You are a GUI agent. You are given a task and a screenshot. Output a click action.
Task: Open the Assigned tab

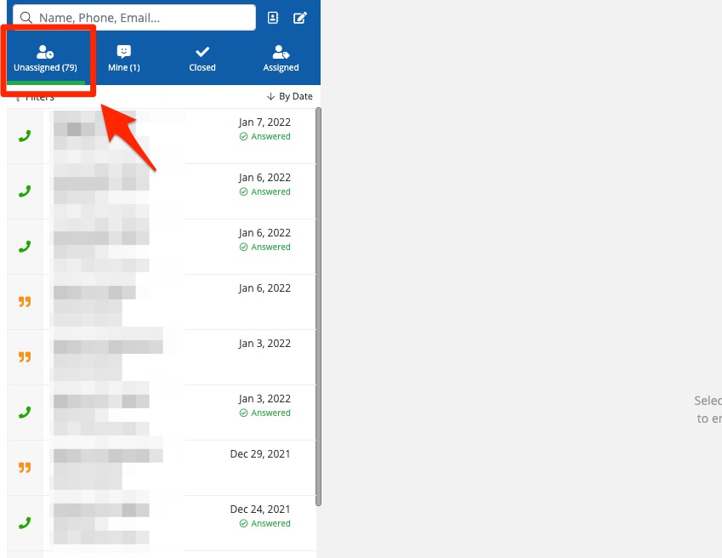pyautogui.click(x=281, y=58)
